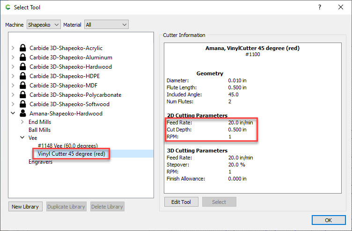Click the lock icon next to Carbide 3D-Shapeoko-HDPE
This screenshot has width=352, height=231.
[x=23, y=76]
